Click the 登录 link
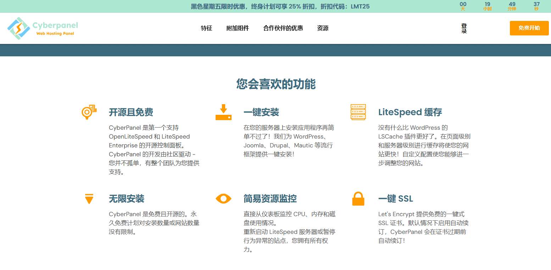The height and width of the screenshot is (270, 551). (x=464, y=28)
